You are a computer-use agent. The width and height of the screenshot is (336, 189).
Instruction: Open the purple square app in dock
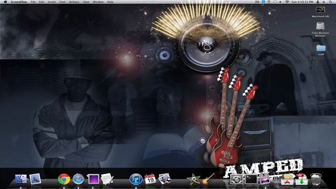(x=93, y=179)
